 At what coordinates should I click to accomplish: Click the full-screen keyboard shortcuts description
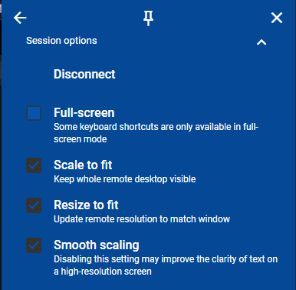pyautogui.click(x=156, y=133)
